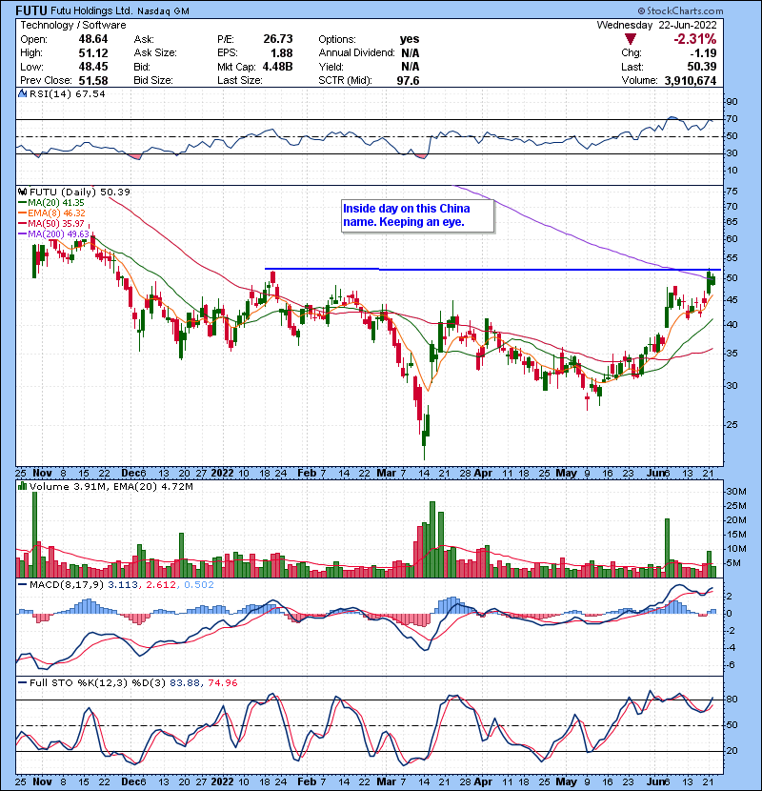762x791 pixels.
Task: Click the volume bars icon beside Volume 3.91M
Action: 22,486
